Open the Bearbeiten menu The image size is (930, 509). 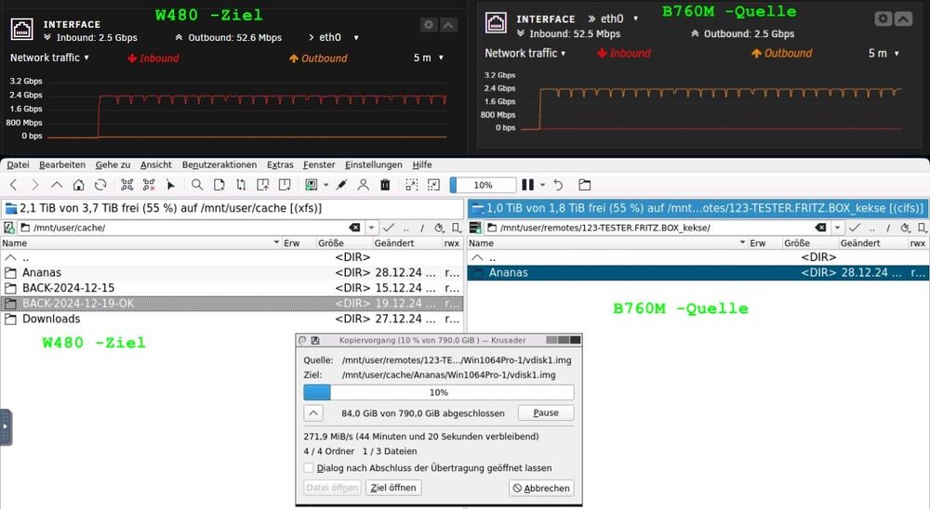coord(62,164)
